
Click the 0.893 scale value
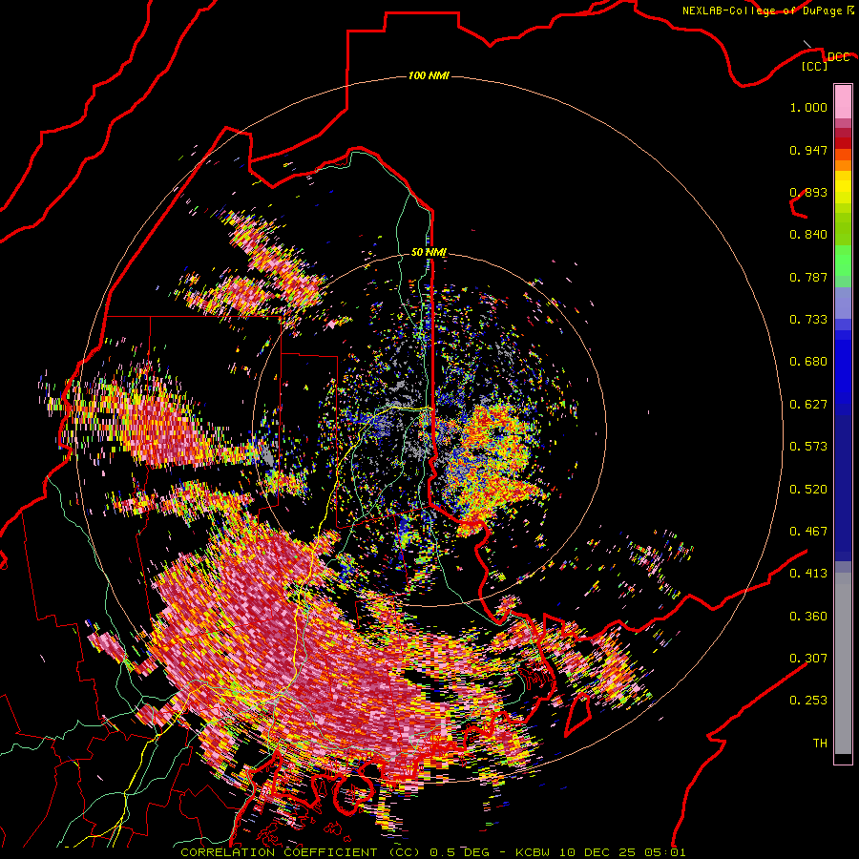(x=808, y=192)
